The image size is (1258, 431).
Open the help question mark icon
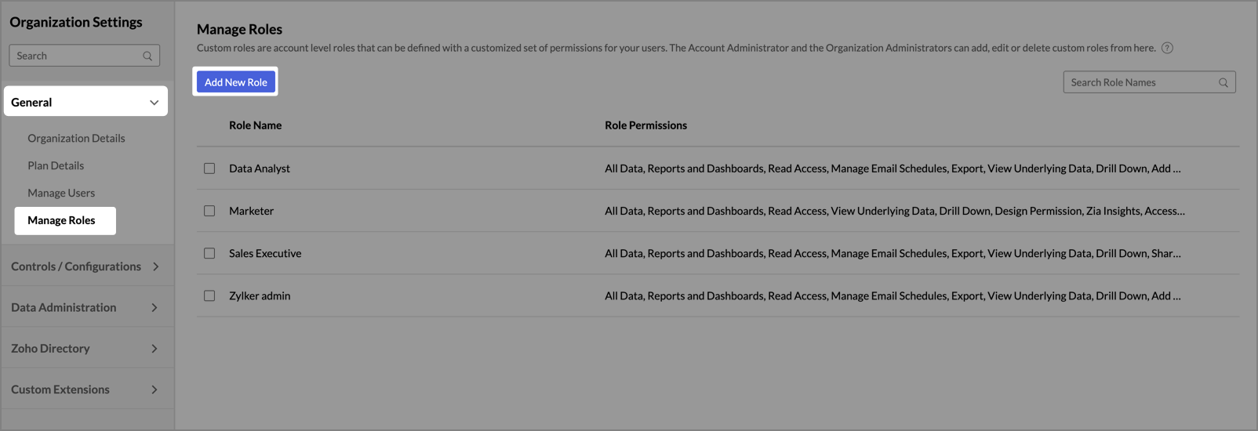[1167, 48]
